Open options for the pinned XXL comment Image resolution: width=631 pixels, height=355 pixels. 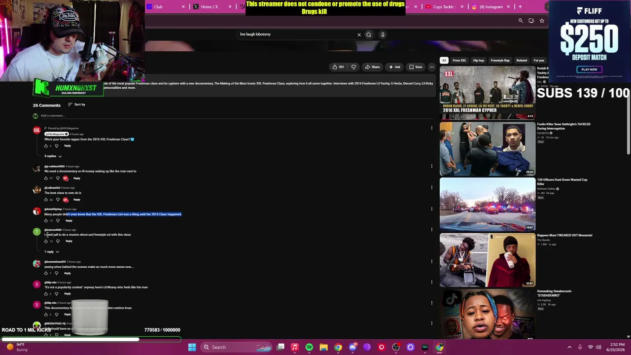tap(431, 128)
